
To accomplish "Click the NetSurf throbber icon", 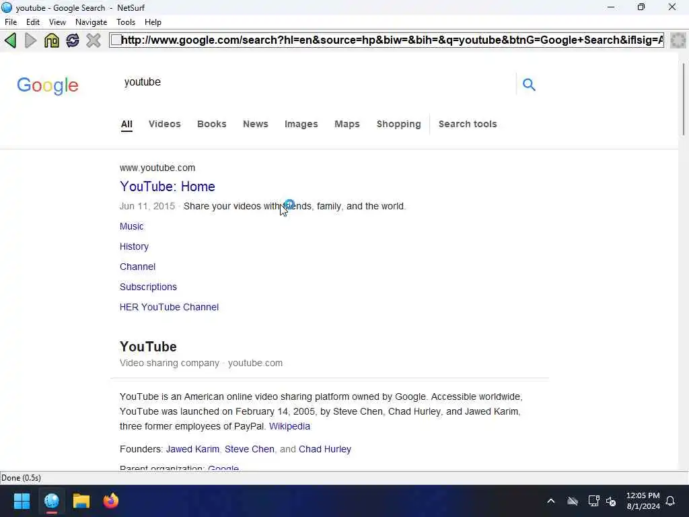I will 678,40.
